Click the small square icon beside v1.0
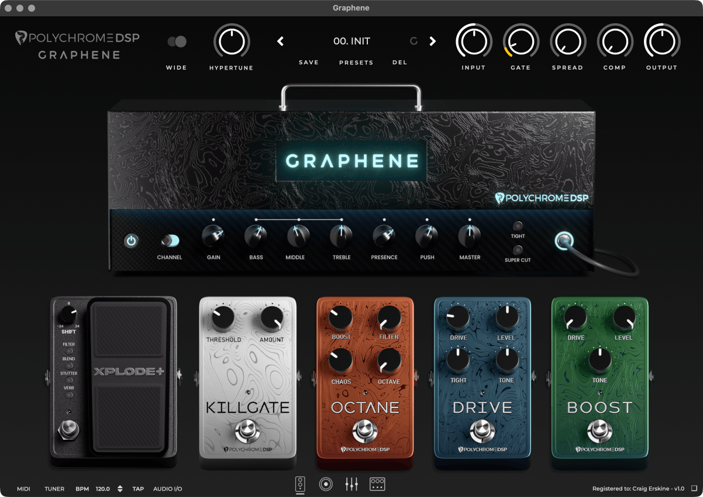 [x=694, y=488]
